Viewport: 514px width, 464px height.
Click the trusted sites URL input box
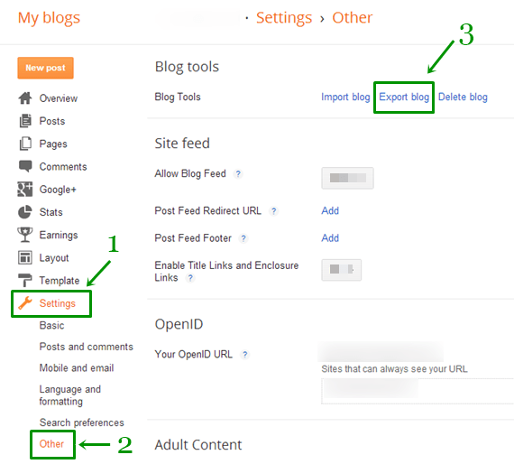pyautogui.click(x=418, y=391)
